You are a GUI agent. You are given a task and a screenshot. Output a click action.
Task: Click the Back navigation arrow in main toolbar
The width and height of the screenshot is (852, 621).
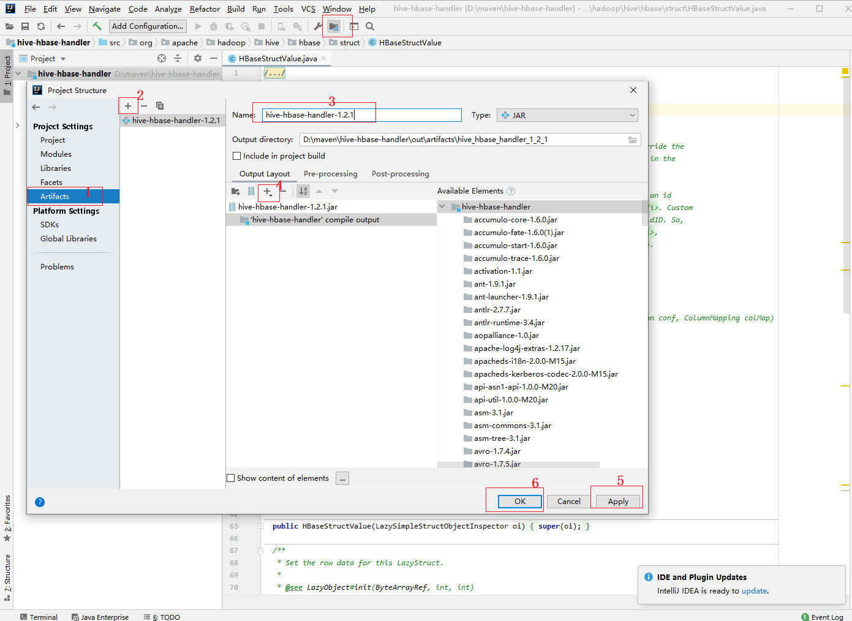point(61,26)
